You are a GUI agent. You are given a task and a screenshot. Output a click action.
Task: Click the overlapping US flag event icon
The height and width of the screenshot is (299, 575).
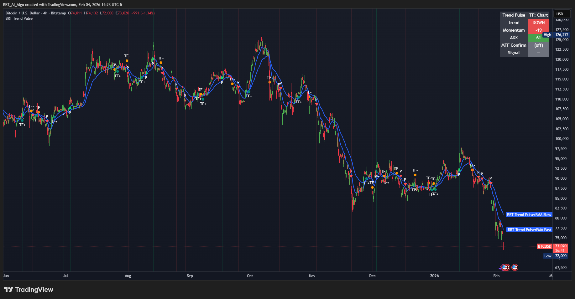pos(505,267)
